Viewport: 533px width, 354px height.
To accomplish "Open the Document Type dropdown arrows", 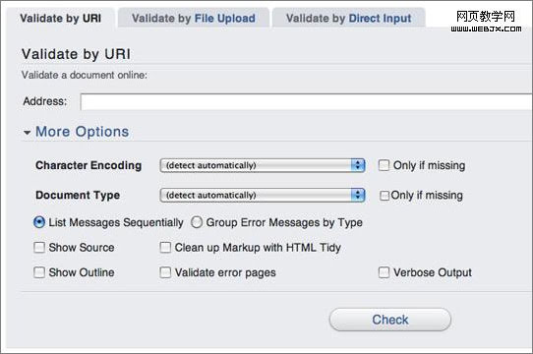I will [x=358, y=196].
